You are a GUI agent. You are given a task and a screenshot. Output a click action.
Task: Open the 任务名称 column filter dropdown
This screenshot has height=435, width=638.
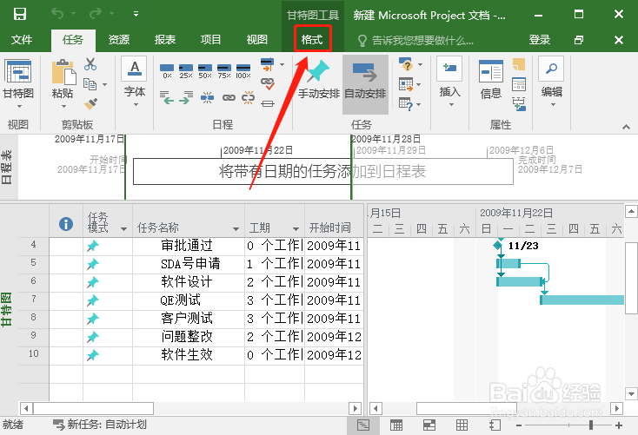[x=236, y=229]
